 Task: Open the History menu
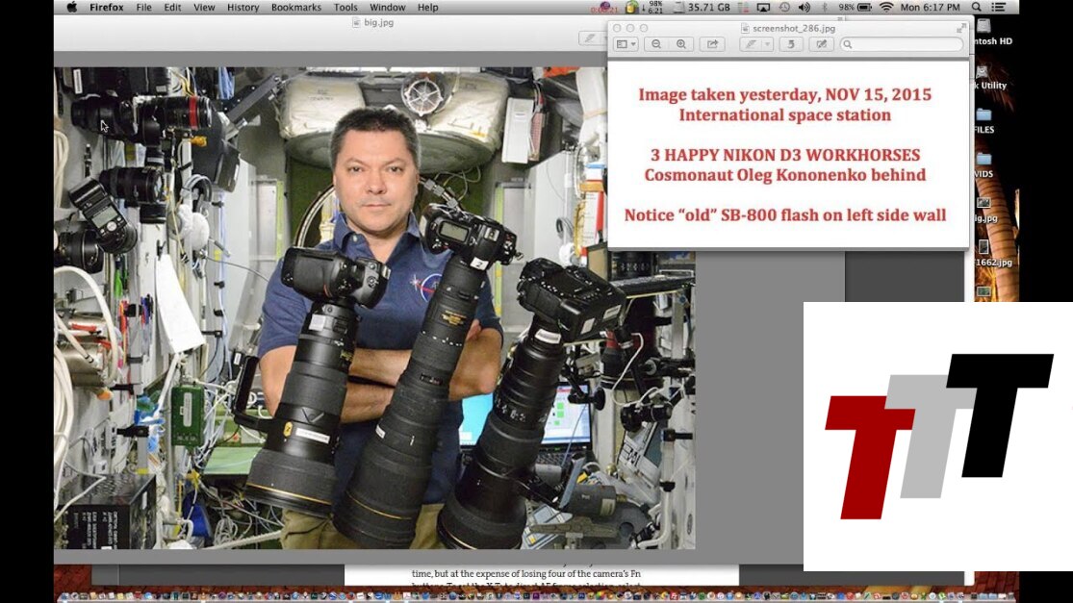coord(243,7)
